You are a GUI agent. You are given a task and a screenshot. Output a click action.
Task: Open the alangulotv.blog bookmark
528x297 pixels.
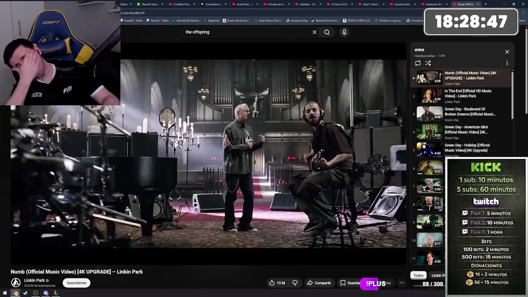pos(297,20)
